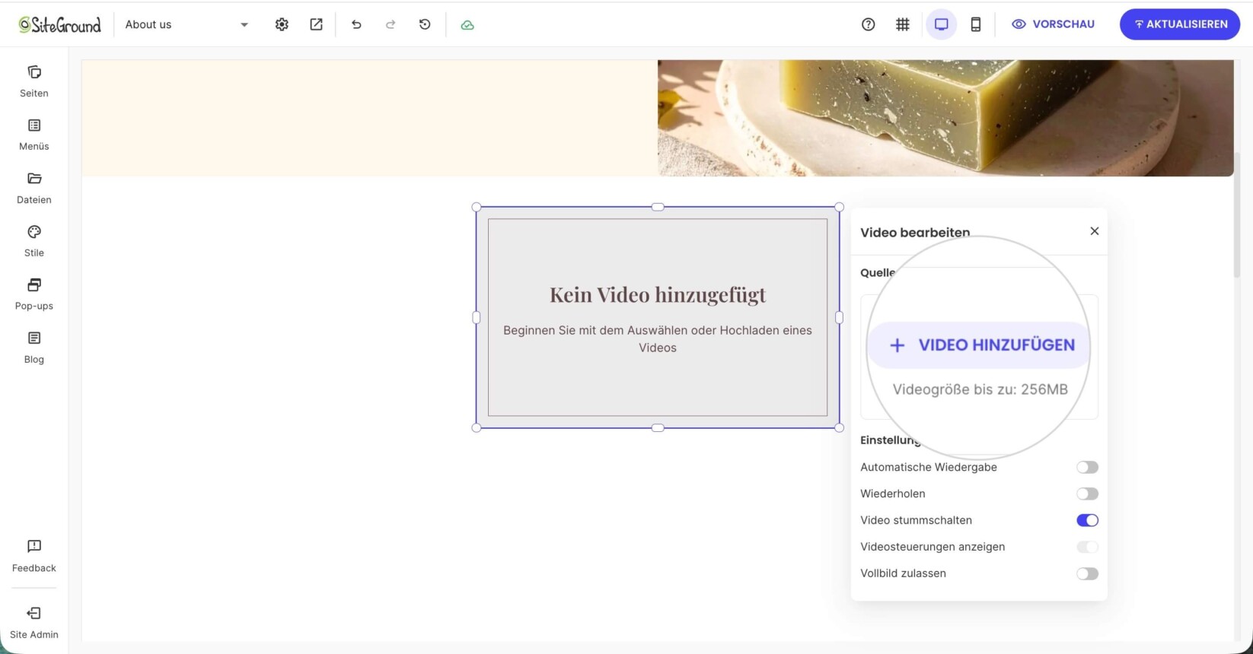Open the Blog section
This screenshot has width=1253, height=654.
[34, 348]
